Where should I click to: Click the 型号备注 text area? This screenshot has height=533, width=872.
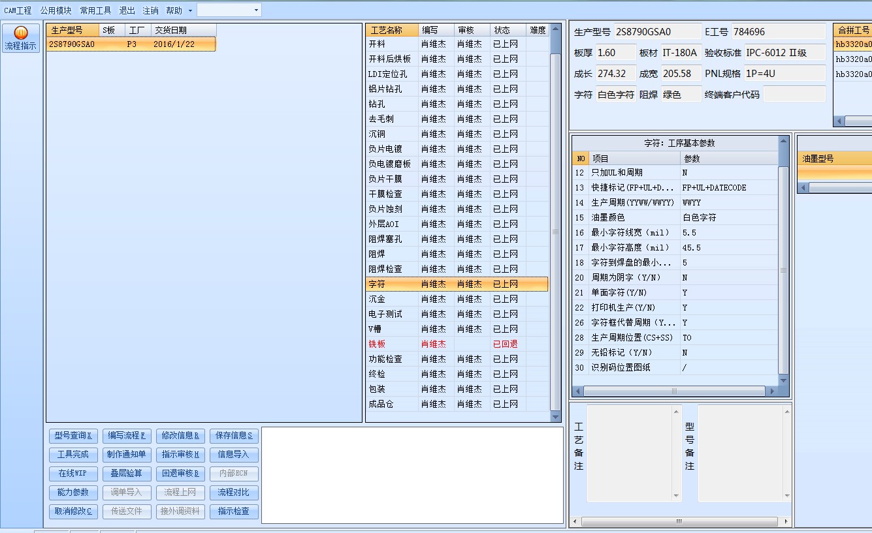point(745,453)
